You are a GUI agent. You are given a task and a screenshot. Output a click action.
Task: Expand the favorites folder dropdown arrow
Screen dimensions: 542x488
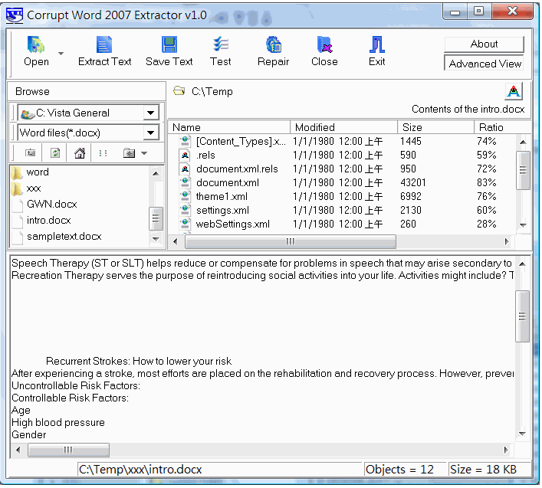pyautogui.click(x=144, y=153)
